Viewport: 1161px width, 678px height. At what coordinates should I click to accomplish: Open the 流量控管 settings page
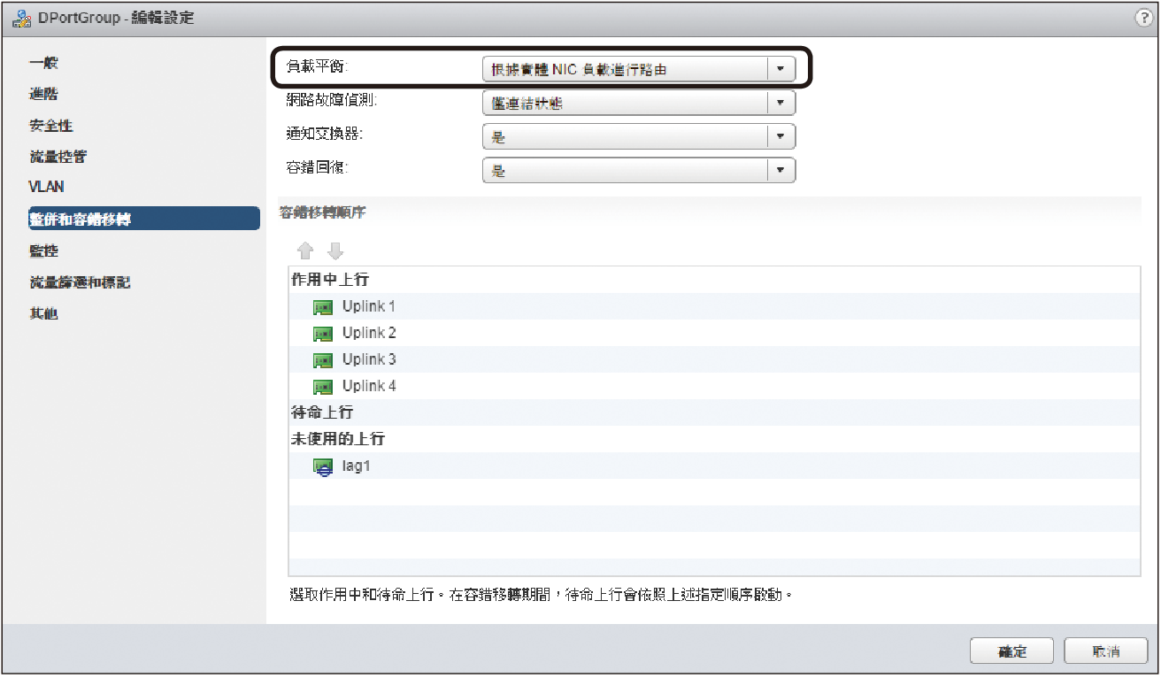click(58, 157)
